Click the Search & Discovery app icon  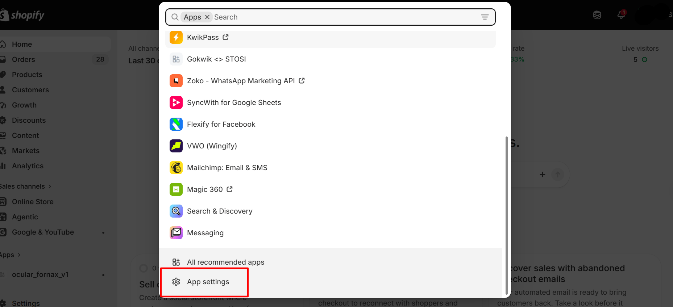click(176, 211)
